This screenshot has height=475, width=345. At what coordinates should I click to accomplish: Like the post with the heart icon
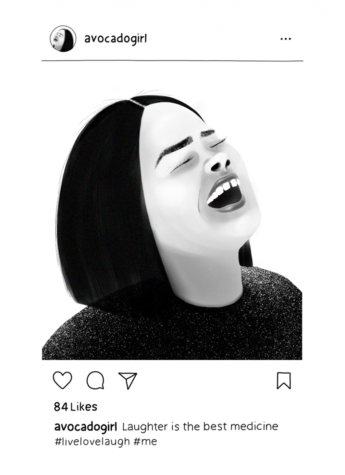[x=62, y=380]
